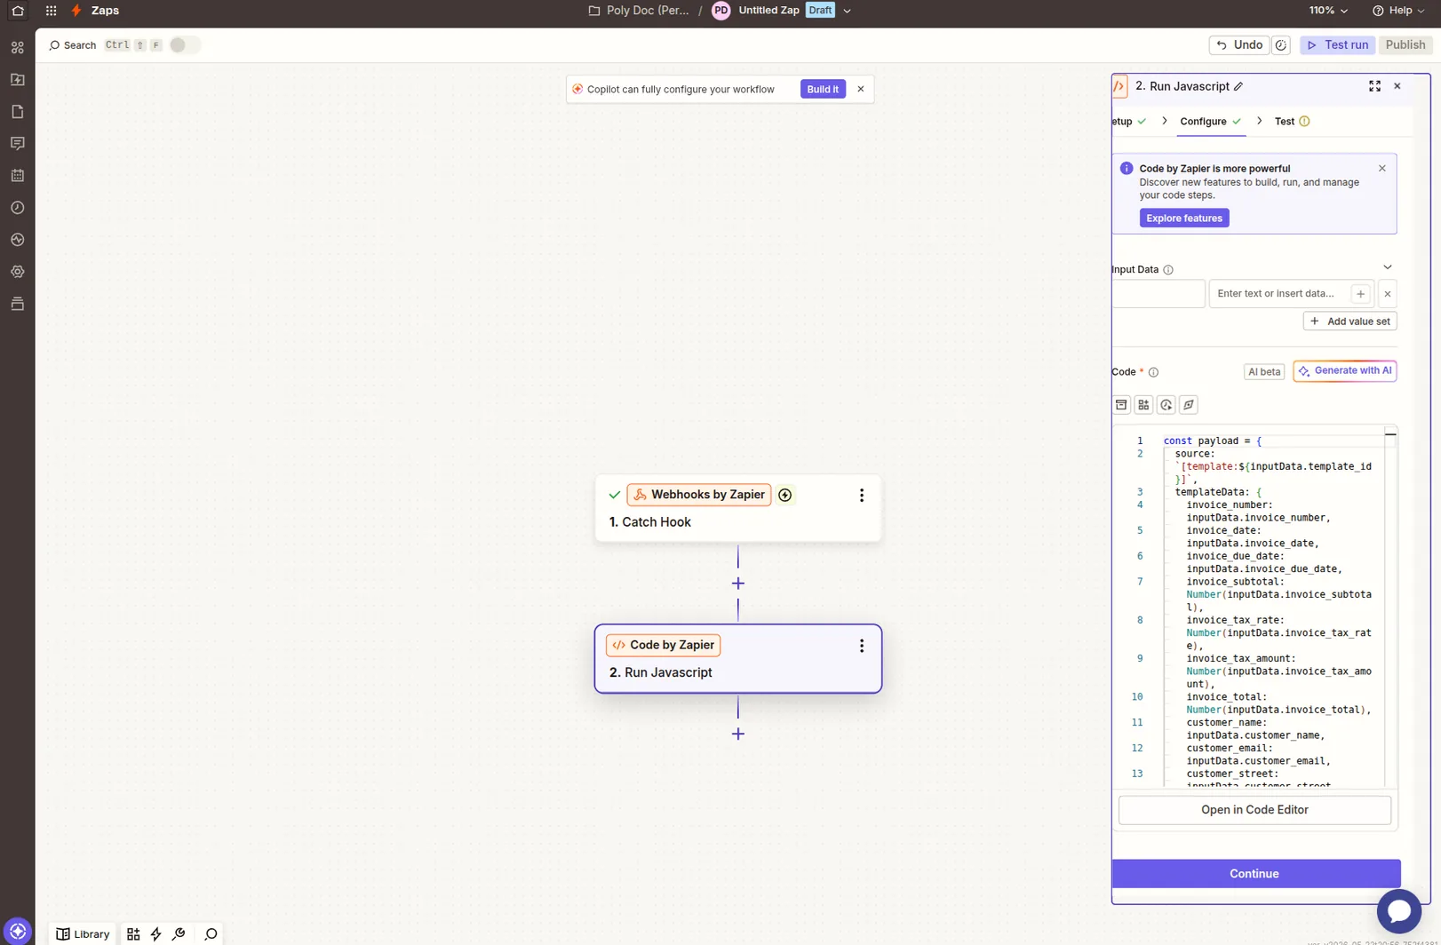Click the clock-play code toolbar icon
The height and width of the screenshot is (945, 1441).
point(1166,405)
